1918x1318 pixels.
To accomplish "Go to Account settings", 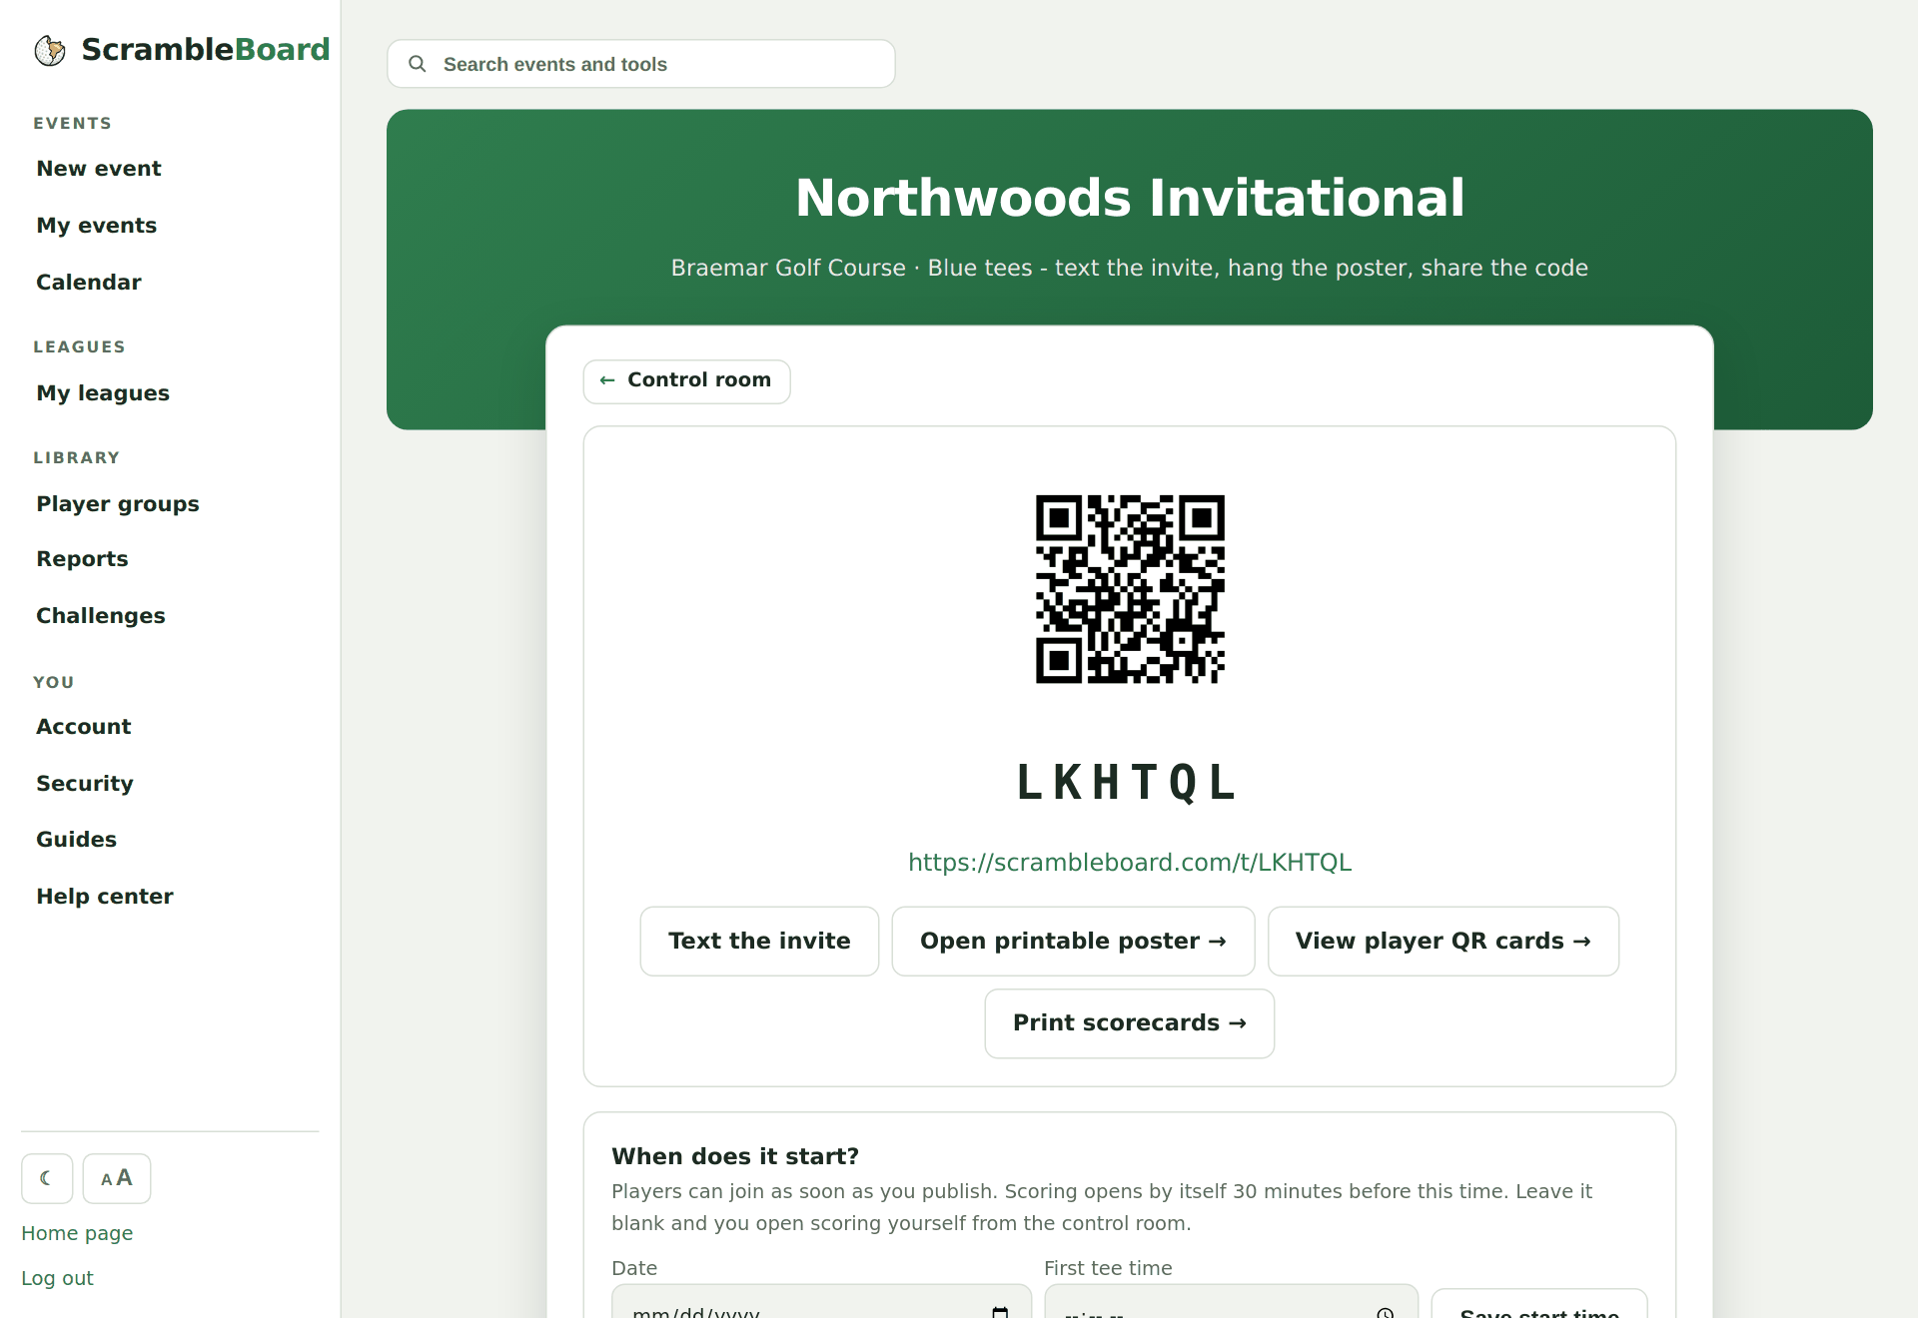I will click(x=84, y=727).
